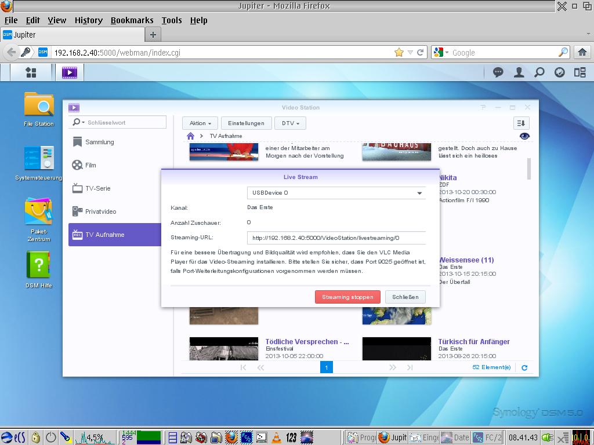Open the DSM user account menu icon
594x445 pixels.
pyautogui.click(x=519, y=72)
